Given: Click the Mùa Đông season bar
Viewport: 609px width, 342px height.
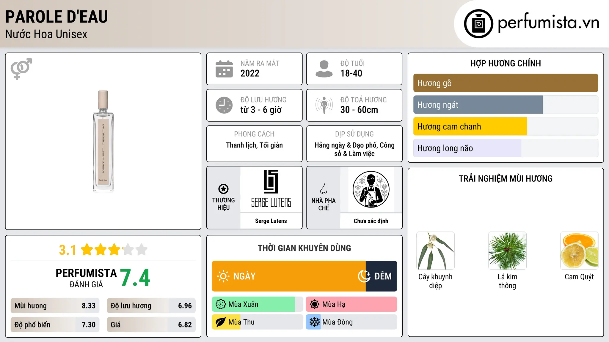Looking at the screenshot, I should coord(351,322).
